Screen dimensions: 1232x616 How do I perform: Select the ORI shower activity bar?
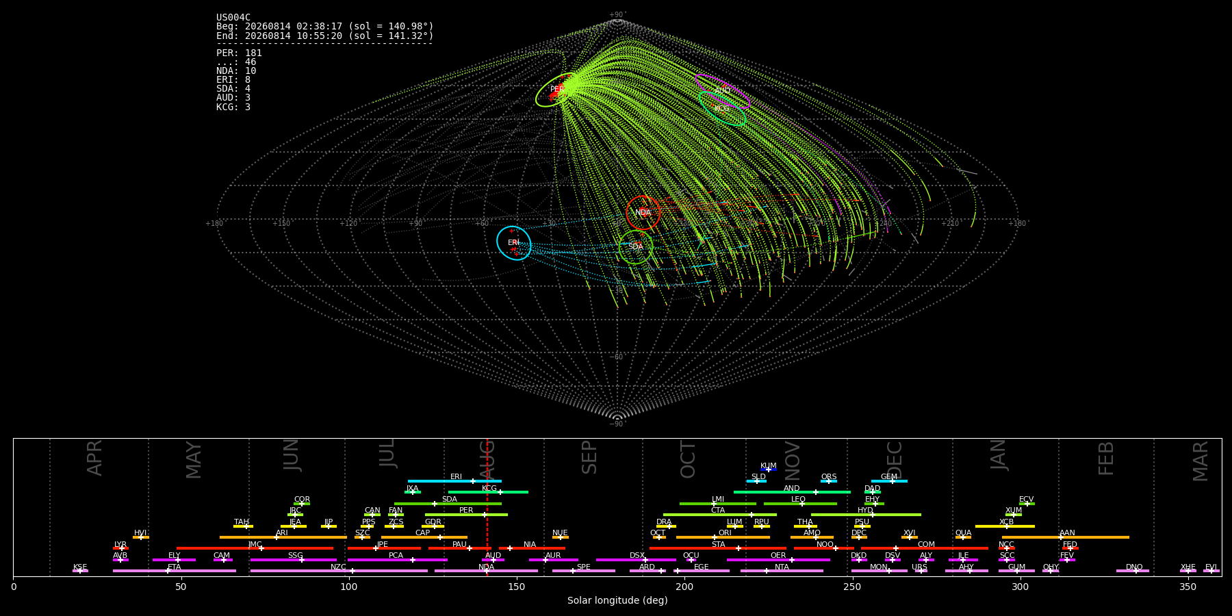(x=723, y=537)
